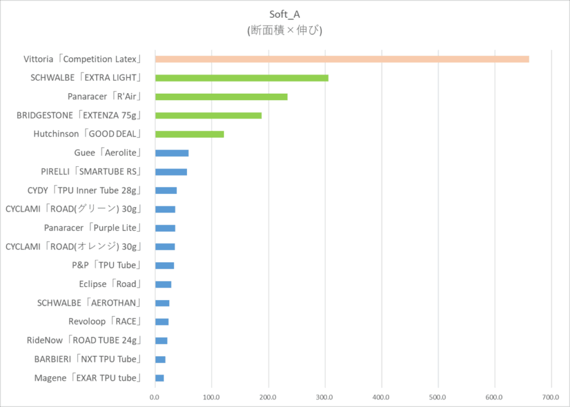570x407 pixels.
Task: Select the RideNow ROAD TUBE 24g bar
Action: click(161, 341)
